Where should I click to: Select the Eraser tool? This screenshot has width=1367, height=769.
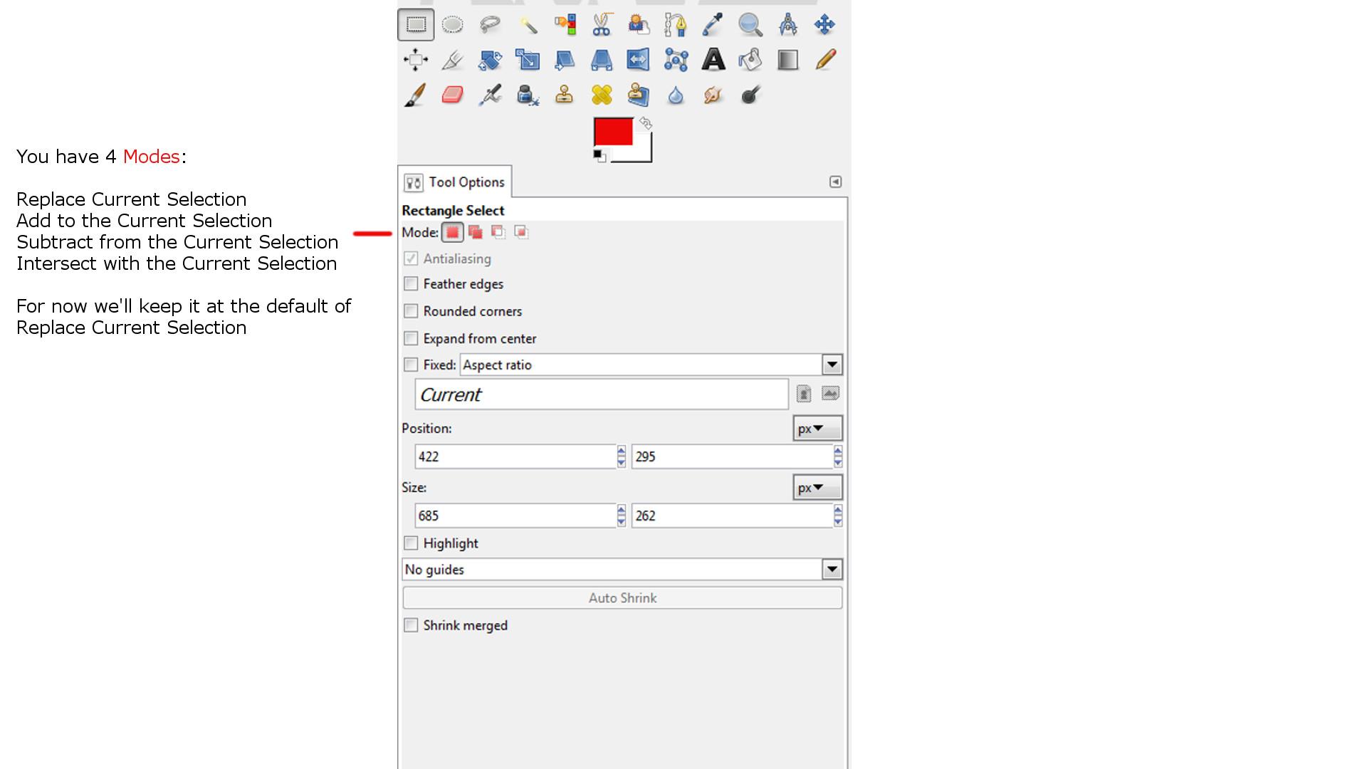453,95
